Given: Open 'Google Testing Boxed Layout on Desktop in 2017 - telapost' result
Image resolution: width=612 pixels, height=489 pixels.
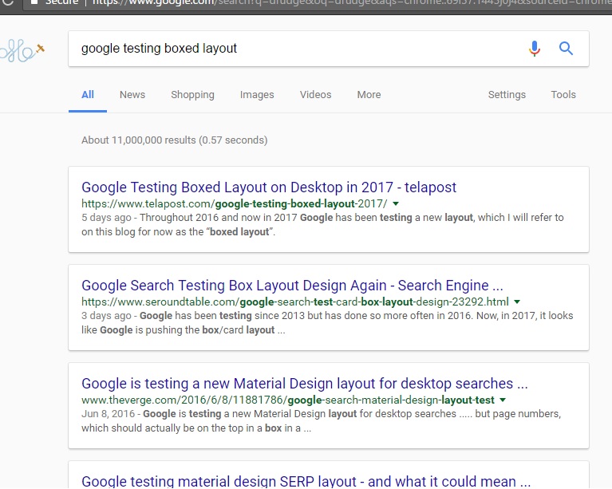Looking at the screenshot, I should [269, 187].
